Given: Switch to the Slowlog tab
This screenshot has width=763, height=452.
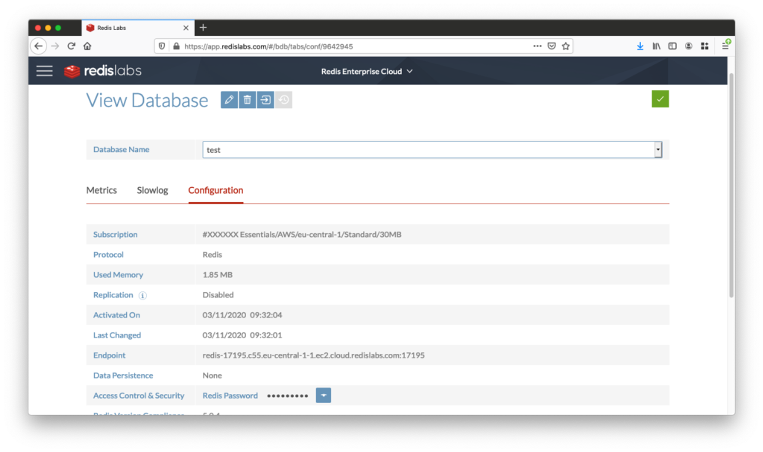Looking at the screenshot, I should tap(152, 190).
